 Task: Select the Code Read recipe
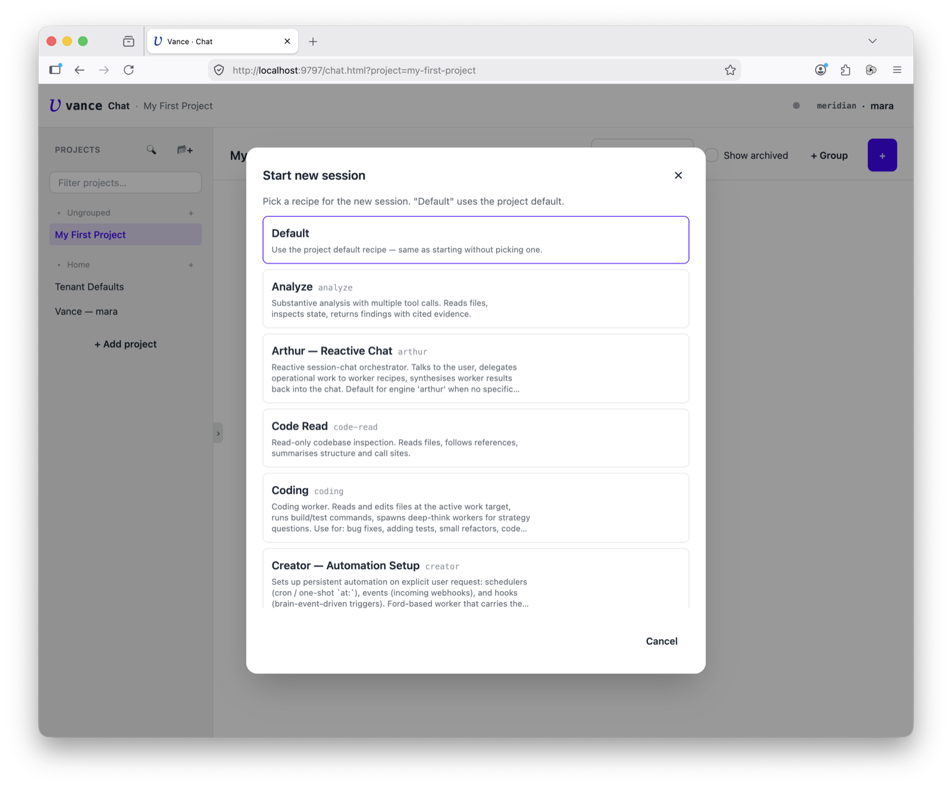[x=476, y=438]
